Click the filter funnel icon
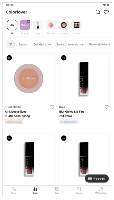This screenshot has width=114, height=200. tap(11, 45)
